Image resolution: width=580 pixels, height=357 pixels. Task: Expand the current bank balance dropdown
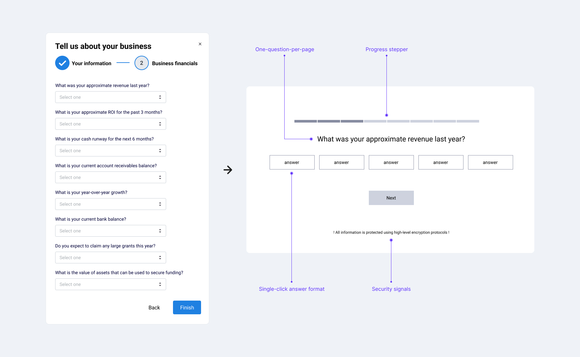click(x=110, y=231)
